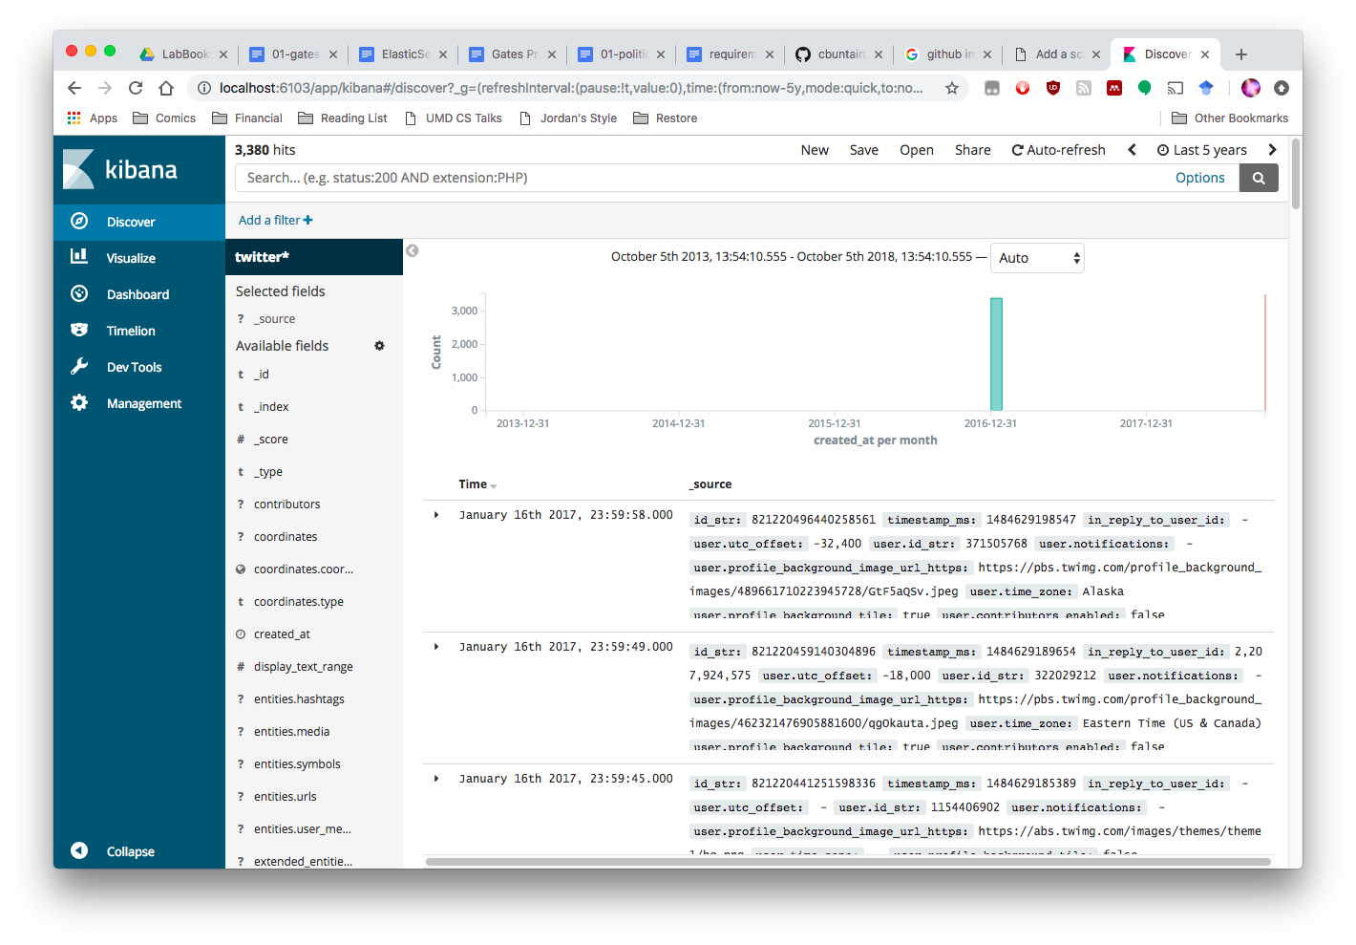Open the browser home page
The image size is (1356, 945).
point(166,88)
